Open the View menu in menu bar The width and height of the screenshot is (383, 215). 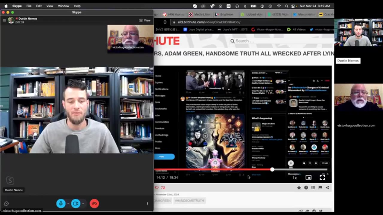coord(50,6)
